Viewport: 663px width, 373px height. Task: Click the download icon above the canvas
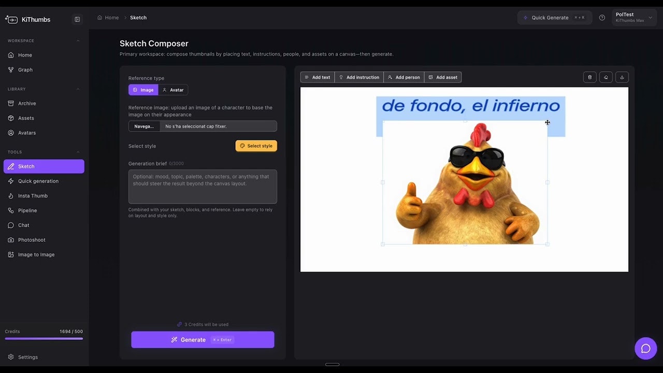point(622,77)
